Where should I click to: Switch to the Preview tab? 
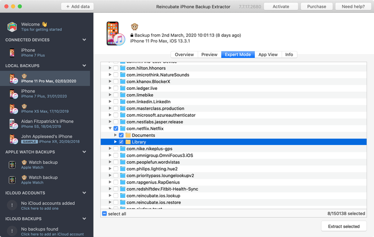pyautogui.click(x=209, y=55)
